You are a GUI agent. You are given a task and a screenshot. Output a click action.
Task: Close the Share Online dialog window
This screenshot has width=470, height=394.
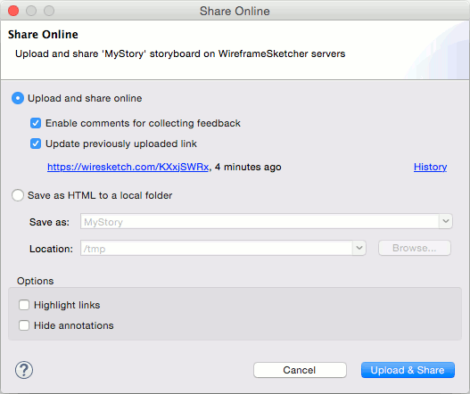point(13,11)
